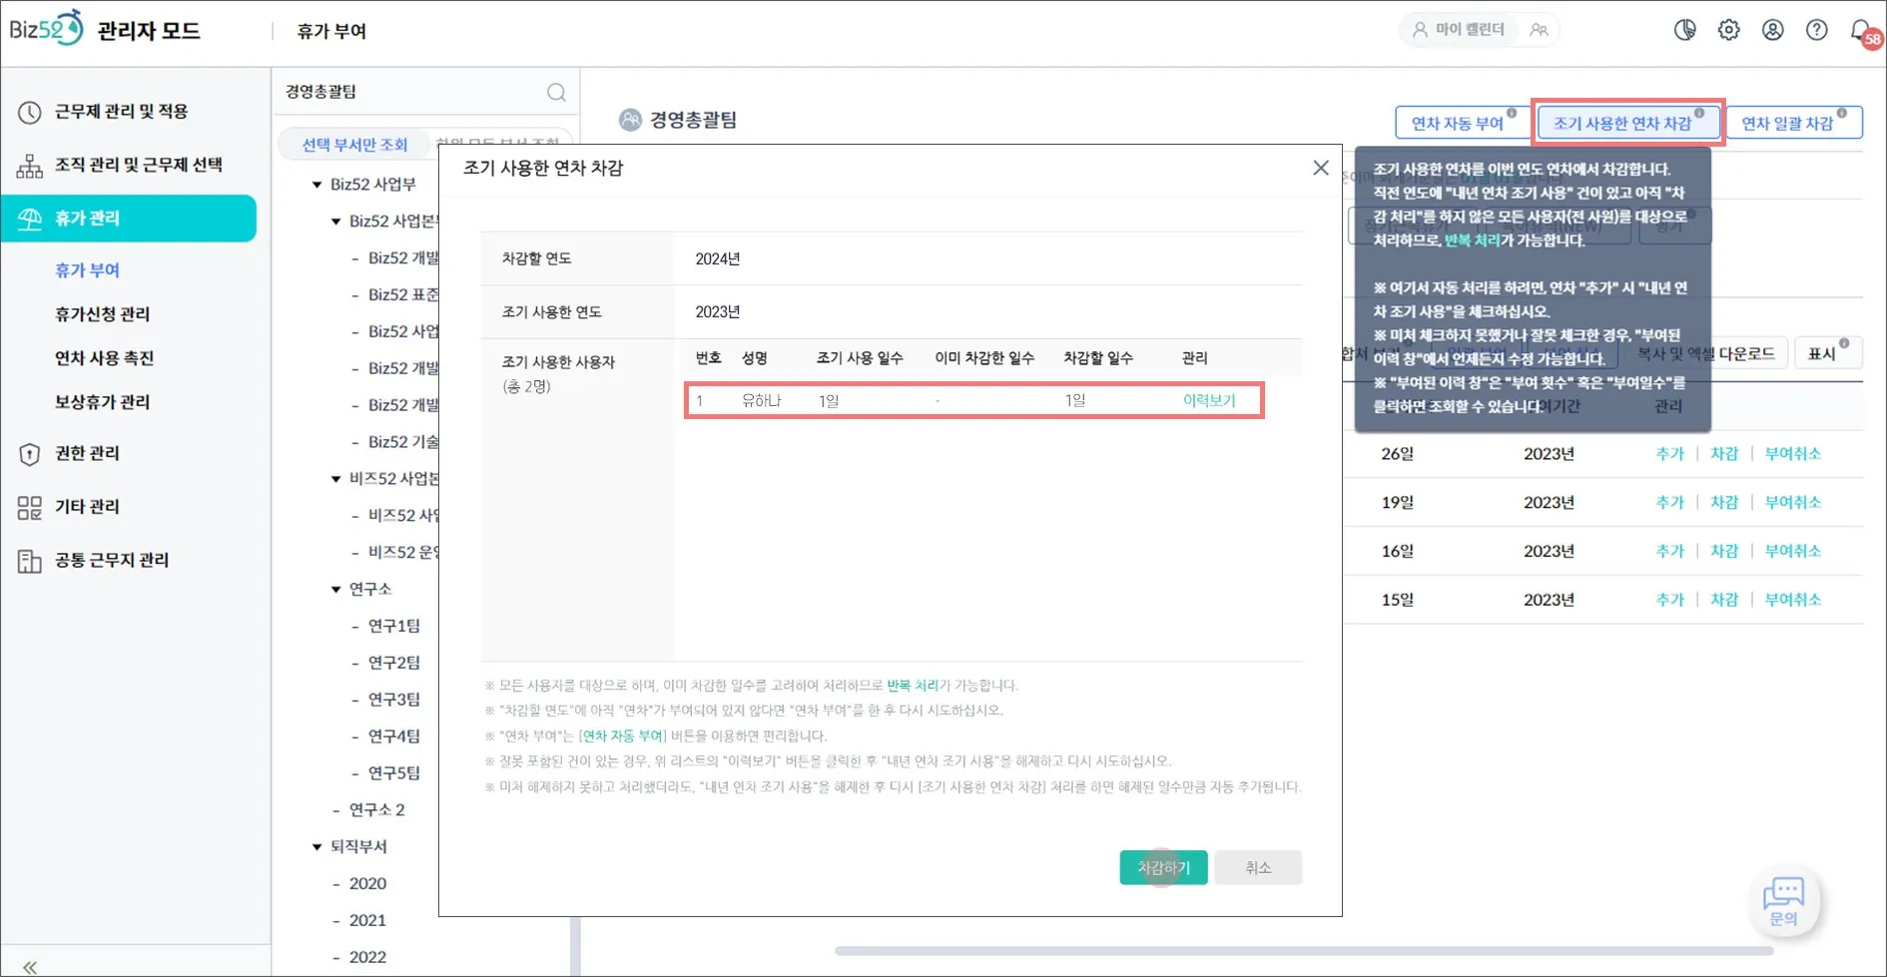The height and width of the screenshot is (977, 1887).
Task: Select 연구4팀 in department tree
Action: tap(394, 737)
